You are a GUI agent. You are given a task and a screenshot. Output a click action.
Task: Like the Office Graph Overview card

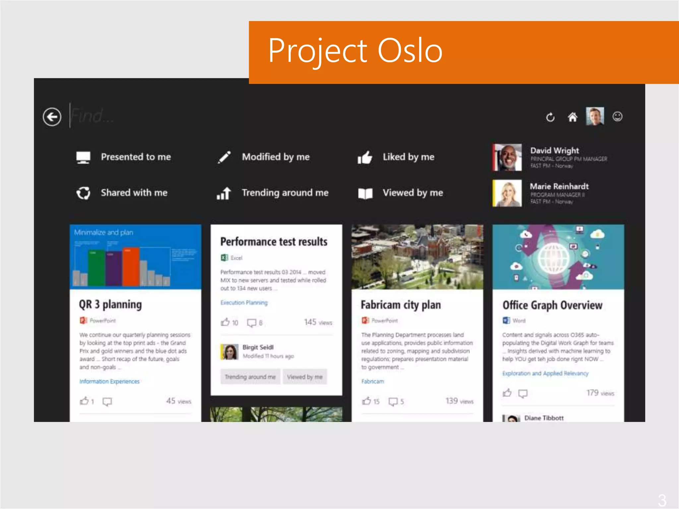coord(507,393)
